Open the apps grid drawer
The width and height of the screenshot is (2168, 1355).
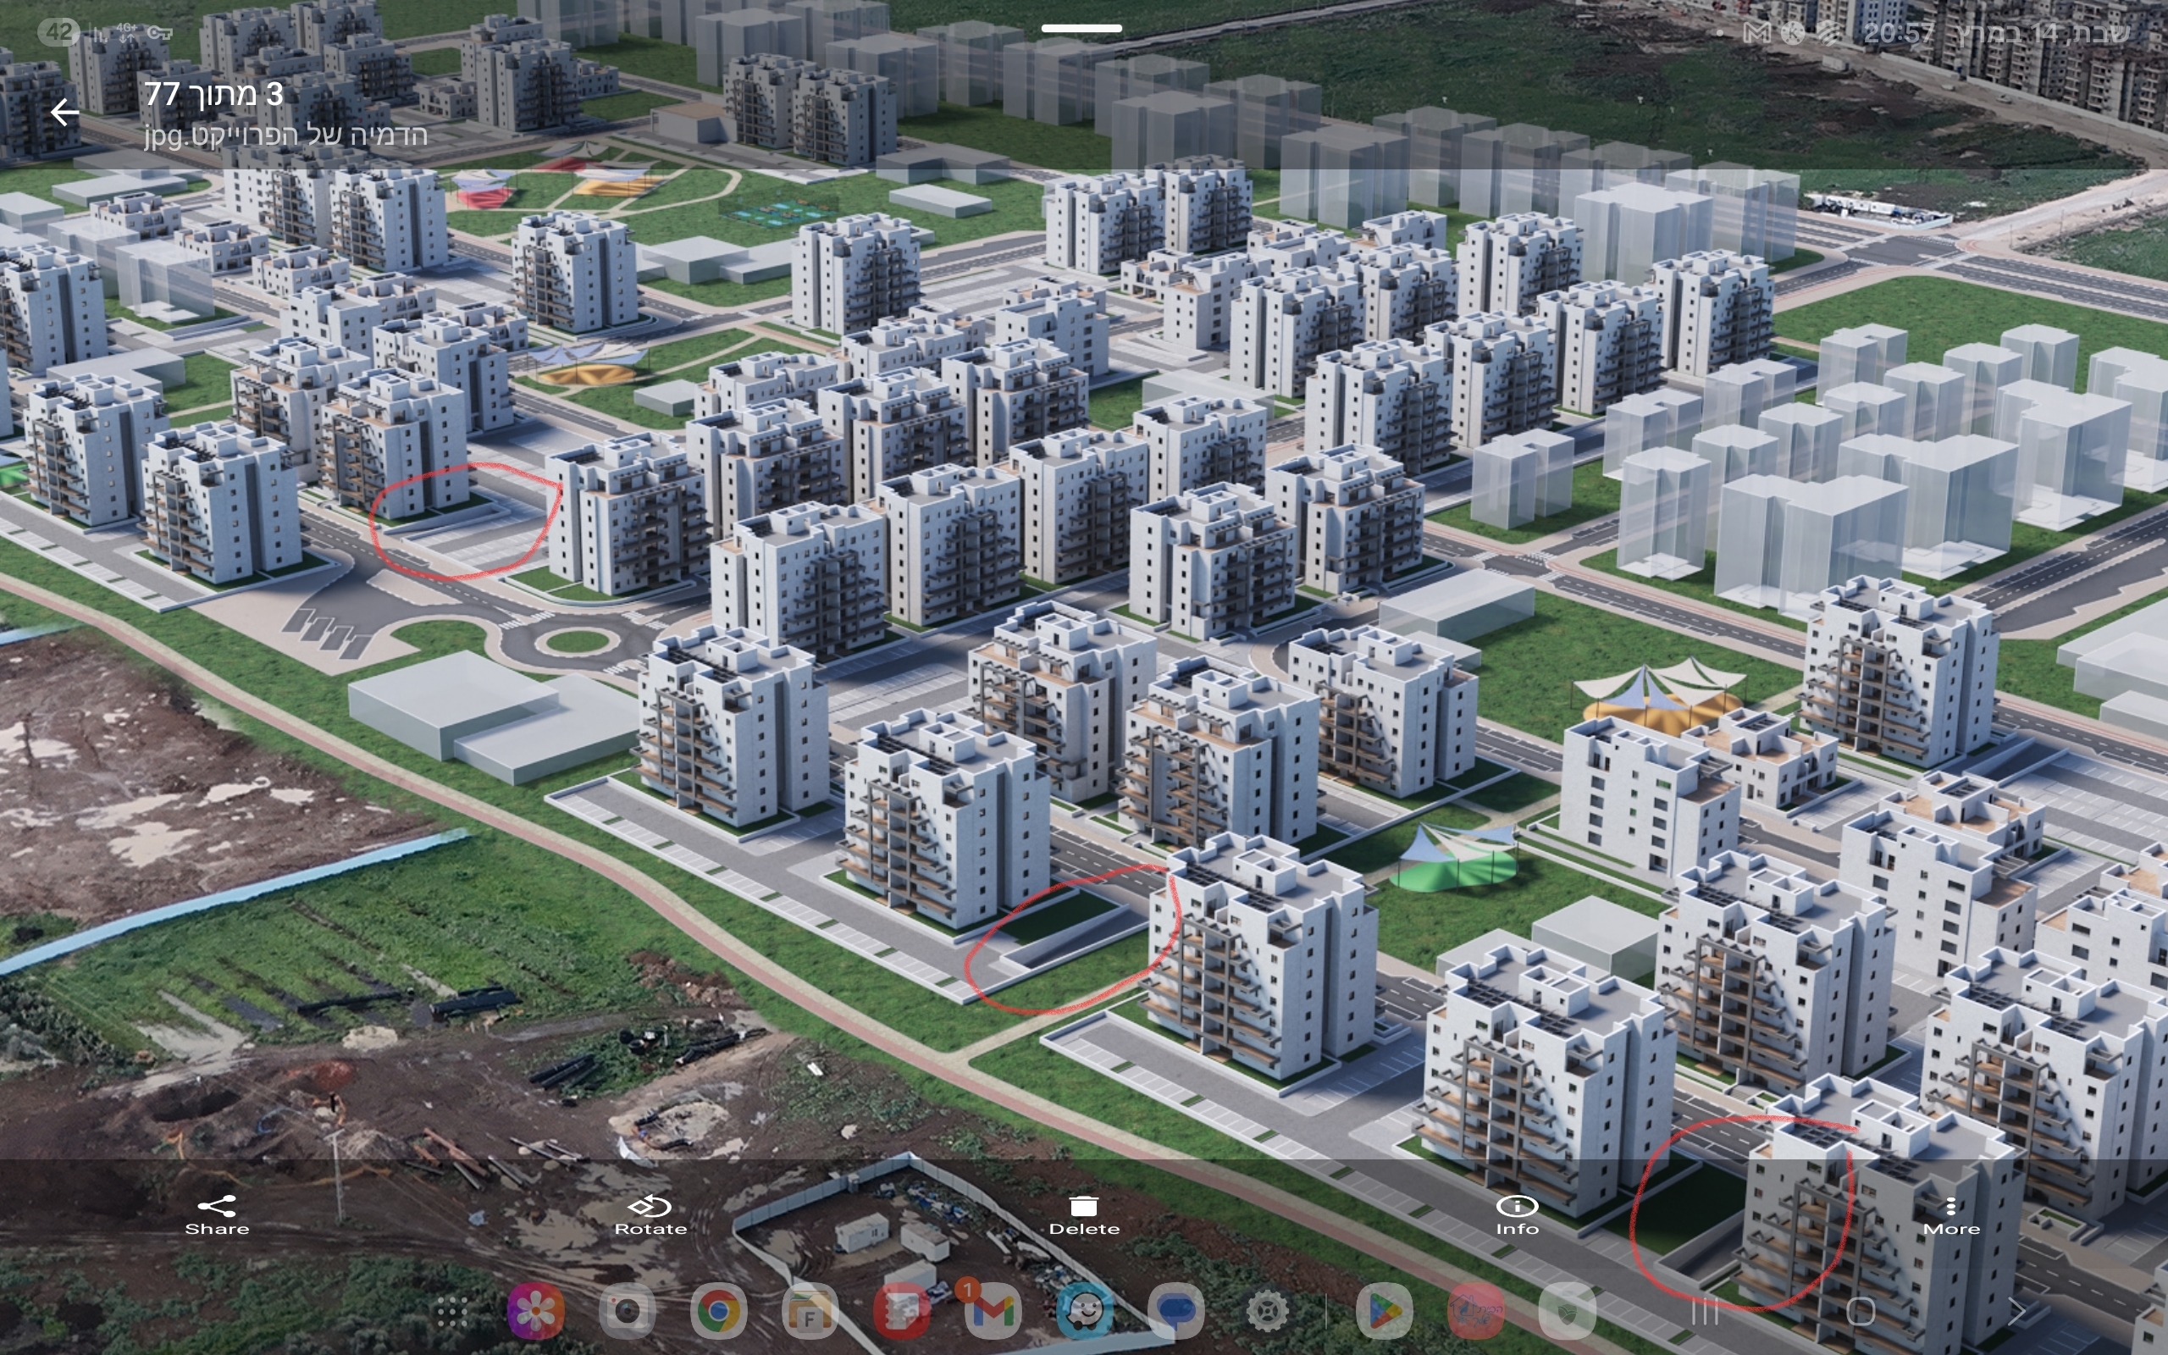click(451, 1312)
